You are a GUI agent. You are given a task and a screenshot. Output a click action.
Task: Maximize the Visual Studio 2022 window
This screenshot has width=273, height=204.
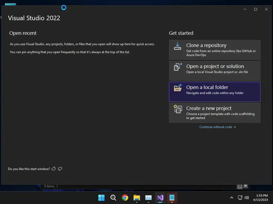click(256, 9)
